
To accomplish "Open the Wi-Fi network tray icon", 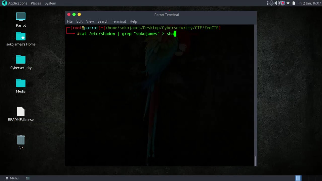I will pyautogui.click(x=288, y=3).
